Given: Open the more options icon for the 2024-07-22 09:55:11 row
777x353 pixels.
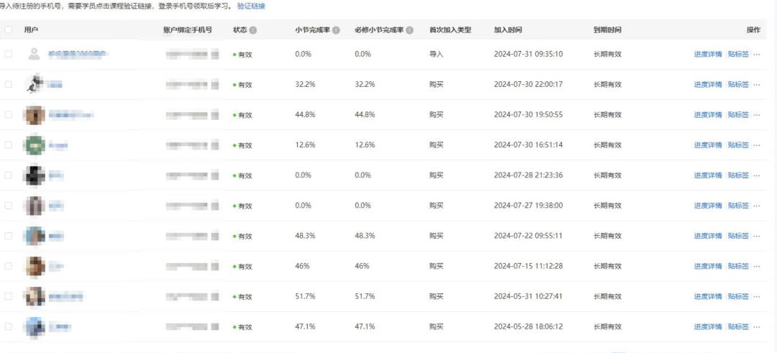Looking at the screenshot, I should [x=756, y=236].
